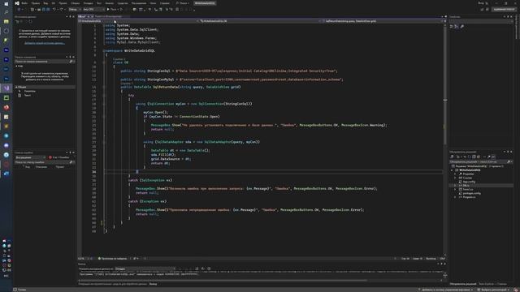Select DB.cs in Solution Explorer
The image size is (520, 292).
[x=466, y=186]
